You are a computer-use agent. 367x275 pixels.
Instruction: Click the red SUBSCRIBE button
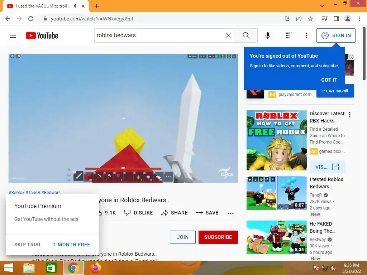tap(218, 237)
